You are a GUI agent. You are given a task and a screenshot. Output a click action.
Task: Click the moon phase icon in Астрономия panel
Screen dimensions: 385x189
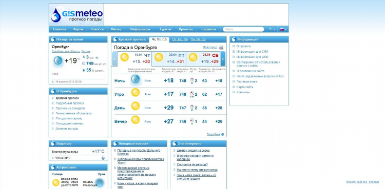tap(100, 183)
